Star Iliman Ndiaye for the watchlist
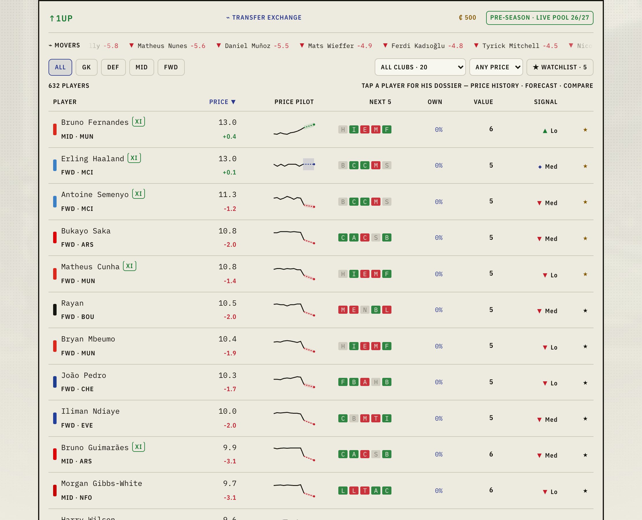Screen dimensions: 642x520 point(585,419)
